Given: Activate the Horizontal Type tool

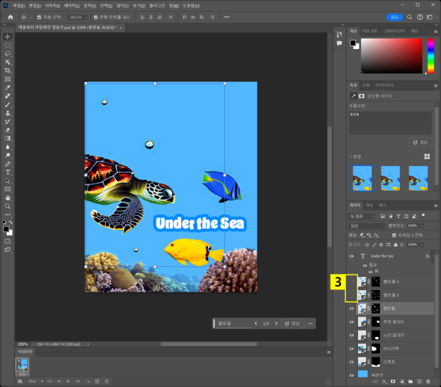Looking at the screenshot, I should point(7,172).
